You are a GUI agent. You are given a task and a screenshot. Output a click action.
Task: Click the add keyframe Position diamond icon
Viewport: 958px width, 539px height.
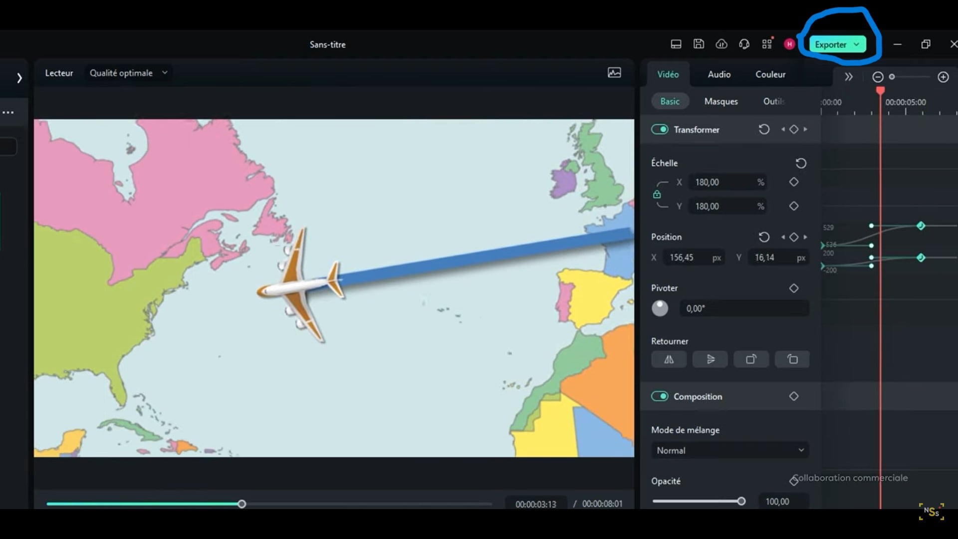click(x=794, y=237)
